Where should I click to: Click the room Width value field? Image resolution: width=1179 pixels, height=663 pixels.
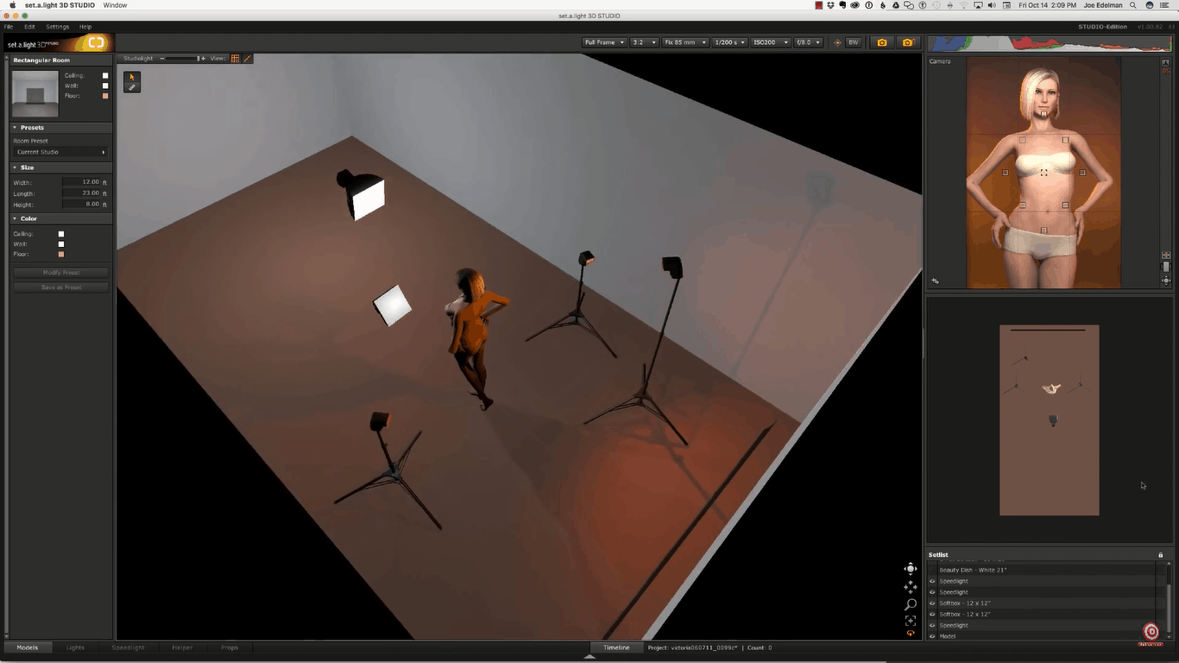[82, 182]
